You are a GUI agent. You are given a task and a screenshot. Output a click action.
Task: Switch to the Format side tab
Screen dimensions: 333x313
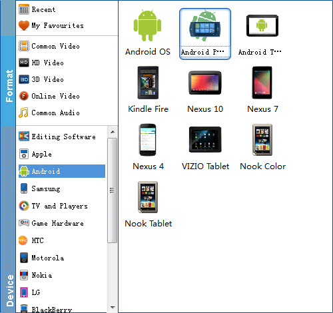tap(8, 81)
